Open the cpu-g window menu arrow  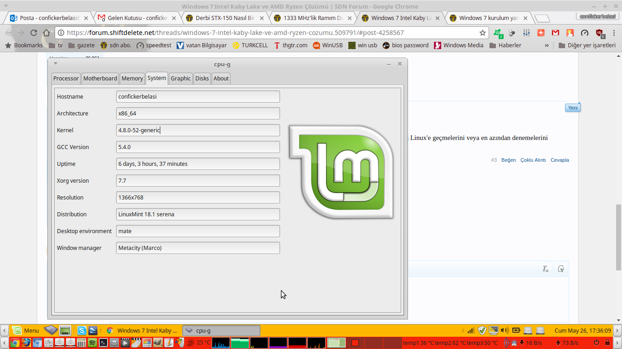[56, 64]
